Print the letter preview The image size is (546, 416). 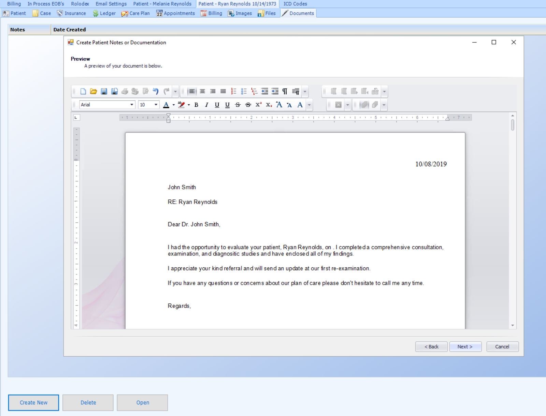pos(124,91)
